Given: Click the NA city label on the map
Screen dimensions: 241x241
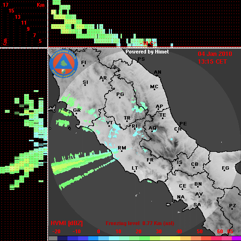Looking at the screenshot, I should click(x=181, y=197).
